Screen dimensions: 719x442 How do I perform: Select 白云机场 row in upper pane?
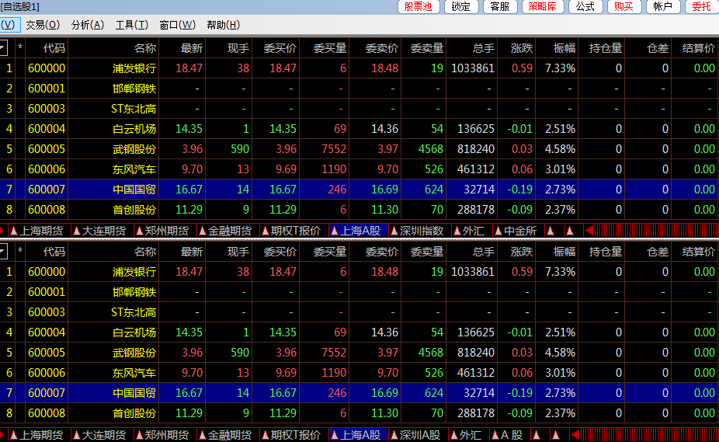359,129
